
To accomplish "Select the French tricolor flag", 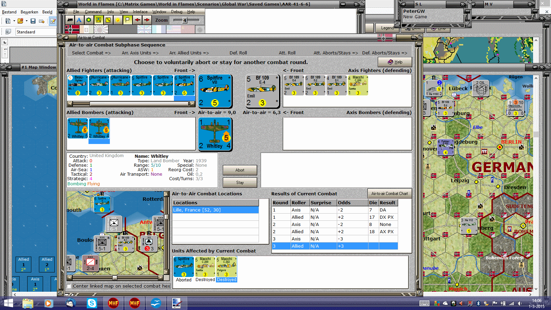I will pyautogui.click(x=159, y=29).
